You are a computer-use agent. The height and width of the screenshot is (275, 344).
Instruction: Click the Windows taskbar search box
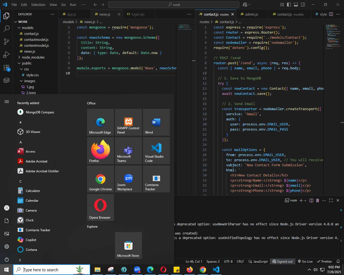pyautogui.click(x=52, y=270)
